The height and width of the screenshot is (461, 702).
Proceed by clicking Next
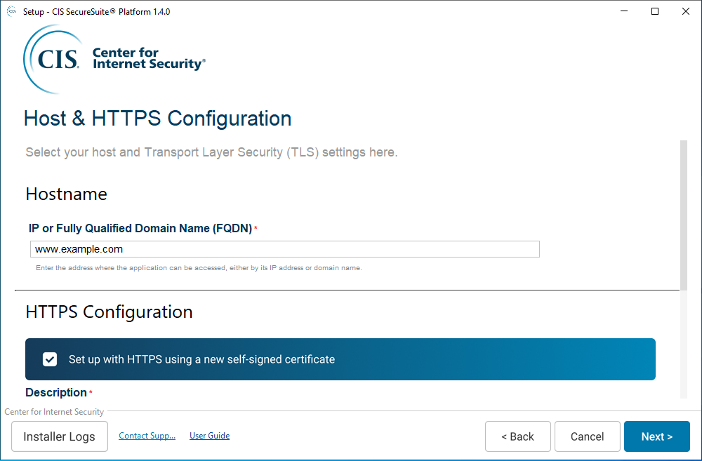click(x=656, y=436)
